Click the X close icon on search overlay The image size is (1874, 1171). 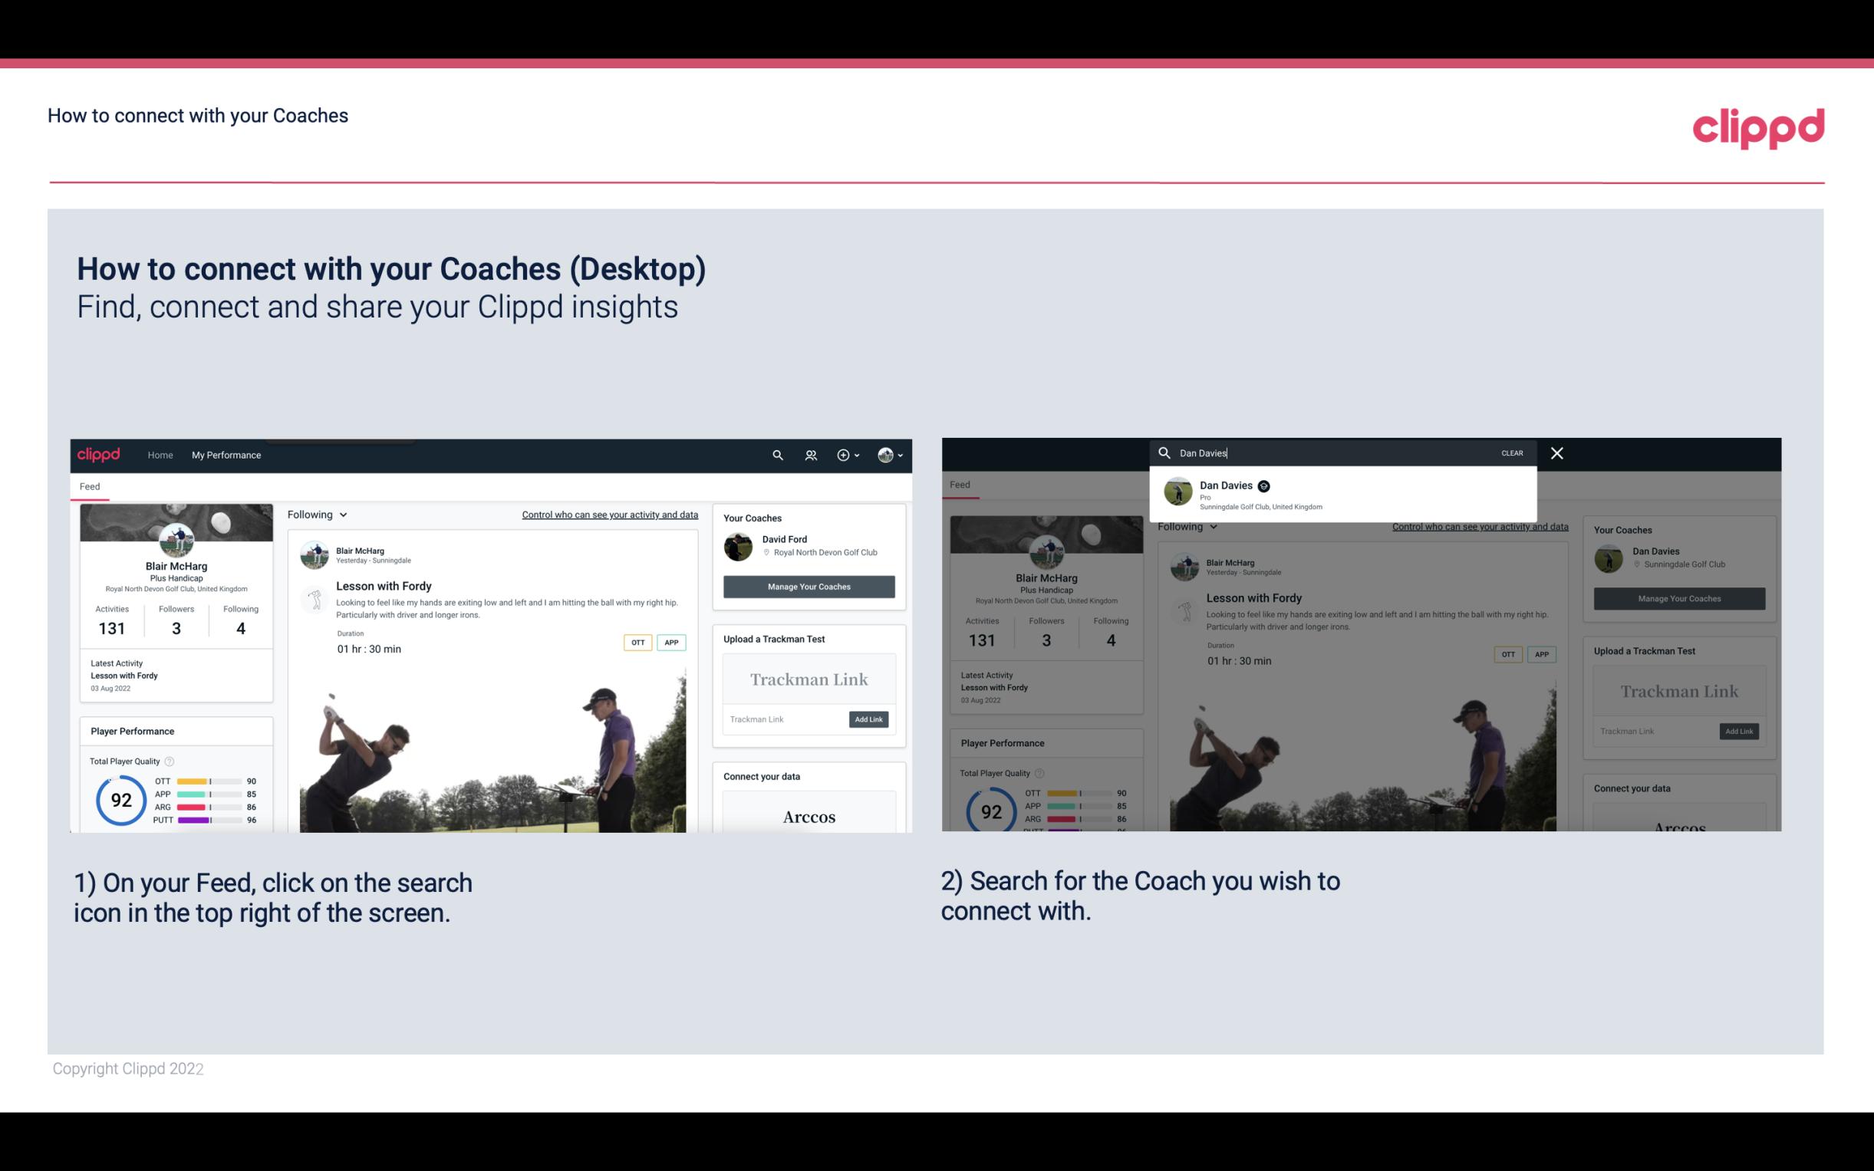pyautogui.click(x=1556, y=452)
